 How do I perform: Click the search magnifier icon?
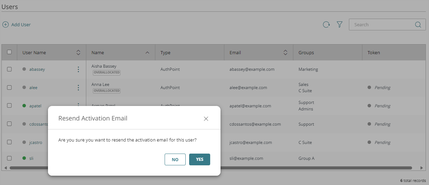(418, 25)
